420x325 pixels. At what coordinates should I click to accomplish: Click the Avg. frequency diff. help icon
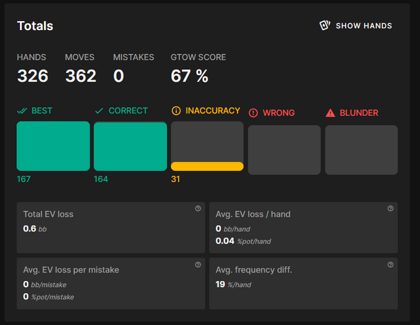point(391,265)
